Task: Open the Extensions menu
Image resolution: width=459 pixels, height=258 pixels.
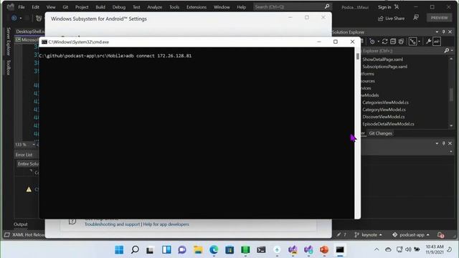Action: [197, 7]
